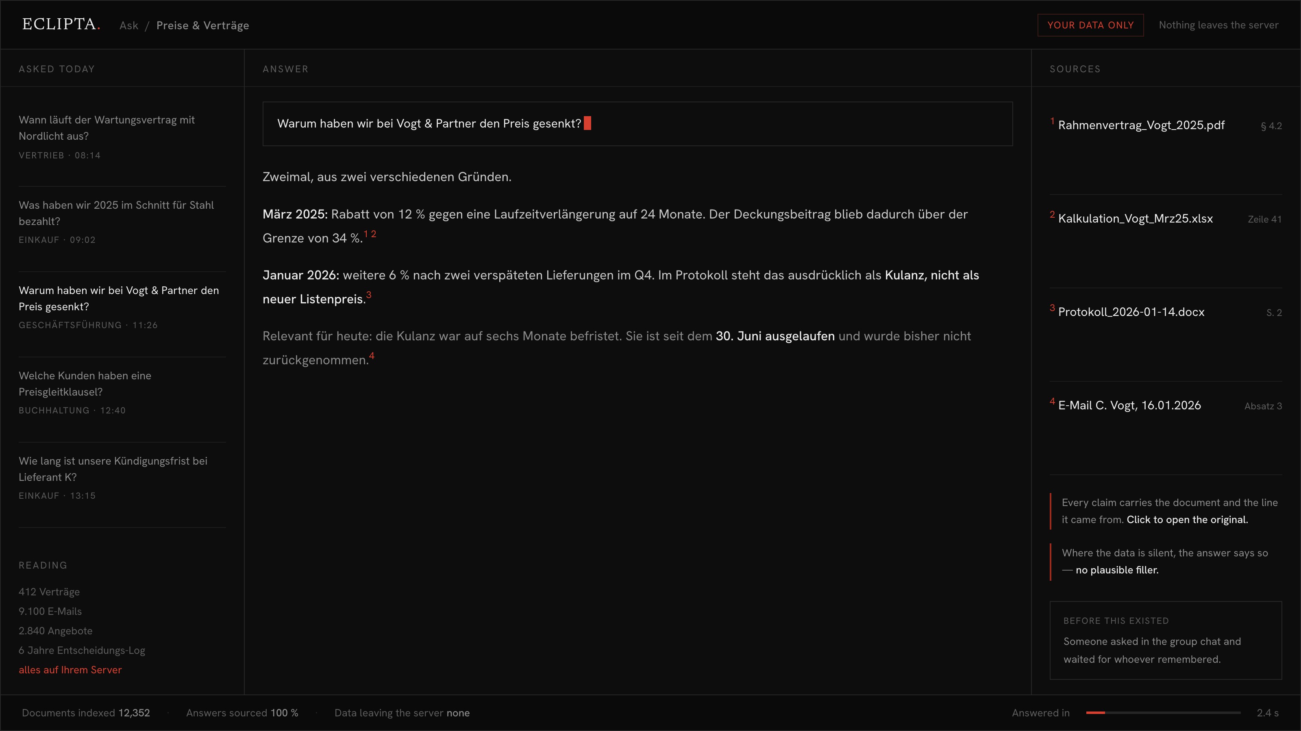The height and width of the screenshot is (731, 1301).
Task: Open the Preise & Verträge breadcrumb
Action: click(202, 25)
